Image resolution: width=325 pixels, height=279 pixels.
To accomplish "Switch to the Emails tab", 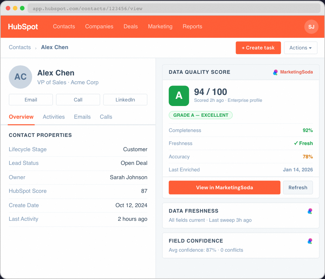I will (82, 117).
